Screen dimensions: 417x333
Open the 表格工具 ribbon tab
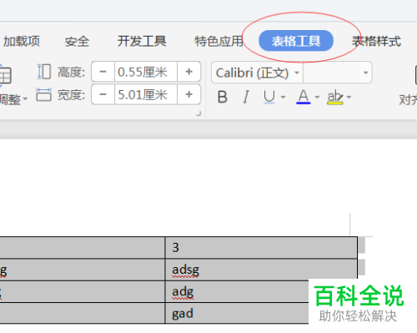(x=296, y=41)
